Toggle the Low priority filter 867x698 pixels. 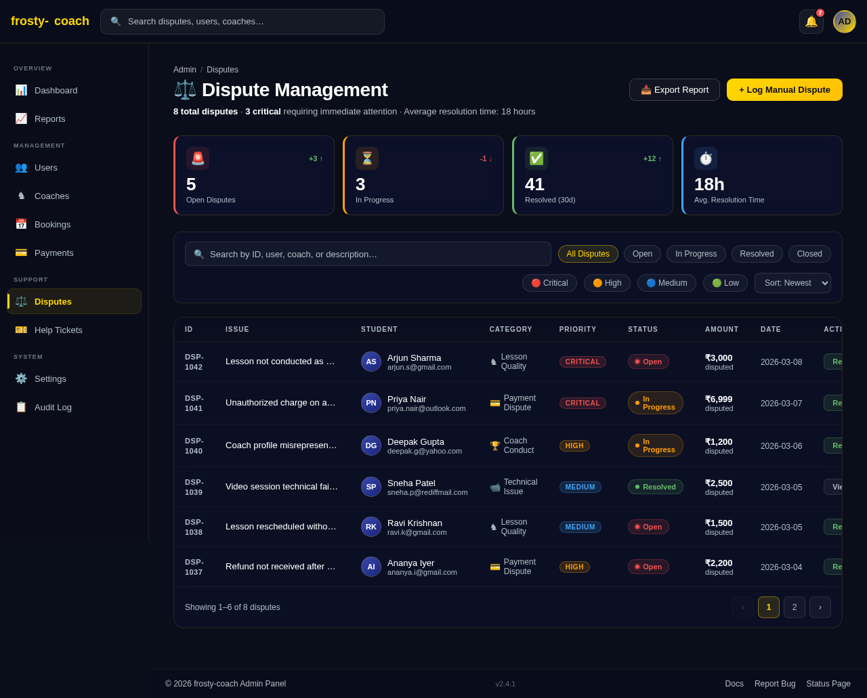point(725,283)
